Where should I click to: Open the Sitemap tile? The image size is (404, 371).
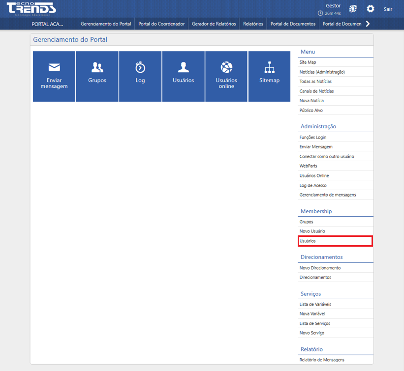pos(269,76)
